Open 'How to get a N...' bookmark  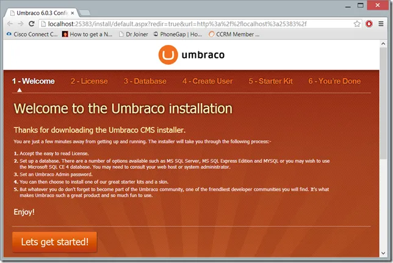tap(87, 34)
